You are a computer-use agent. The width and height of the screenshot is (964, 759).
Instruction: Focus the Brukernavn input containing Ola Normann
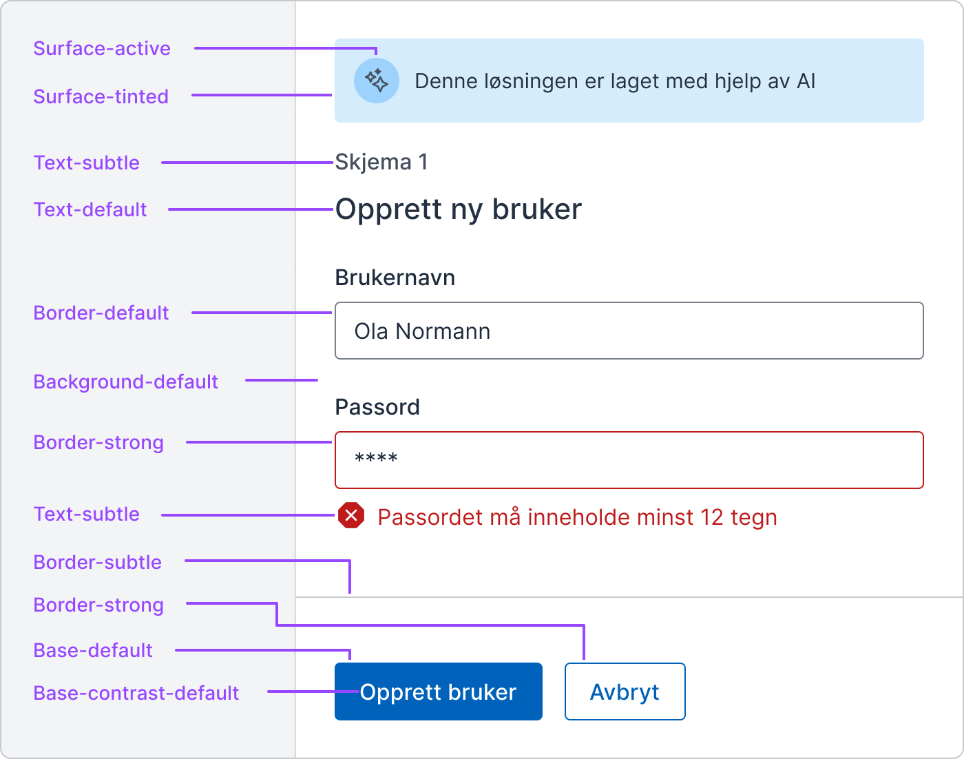[629, 331]
